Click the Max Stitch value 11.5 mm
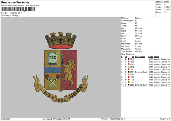The height and width of the screenshot is (121, 171). click(x=139, y=44)
